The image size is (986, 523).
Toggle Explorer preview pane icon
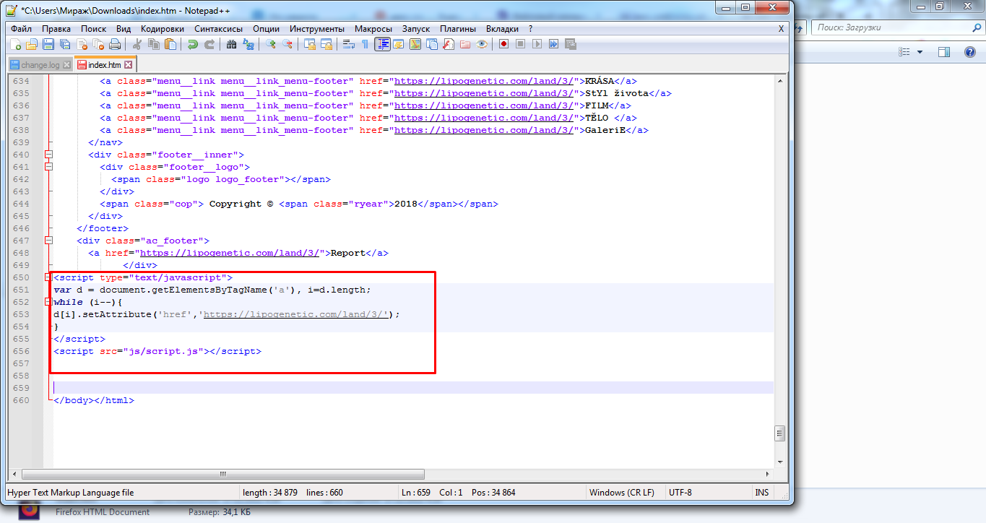[944, 52]
